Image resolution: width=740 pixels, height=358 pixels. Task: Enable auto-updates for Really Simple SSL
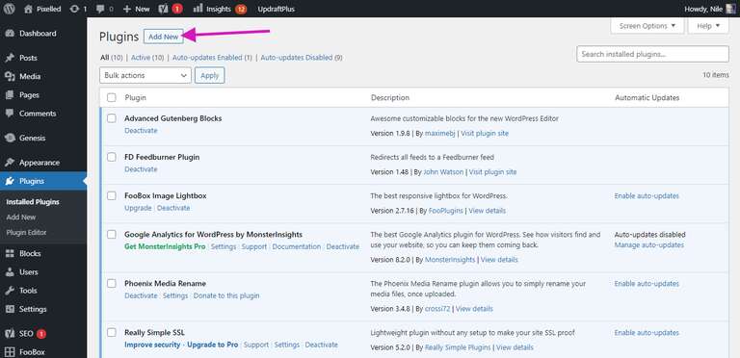[647, 333]
